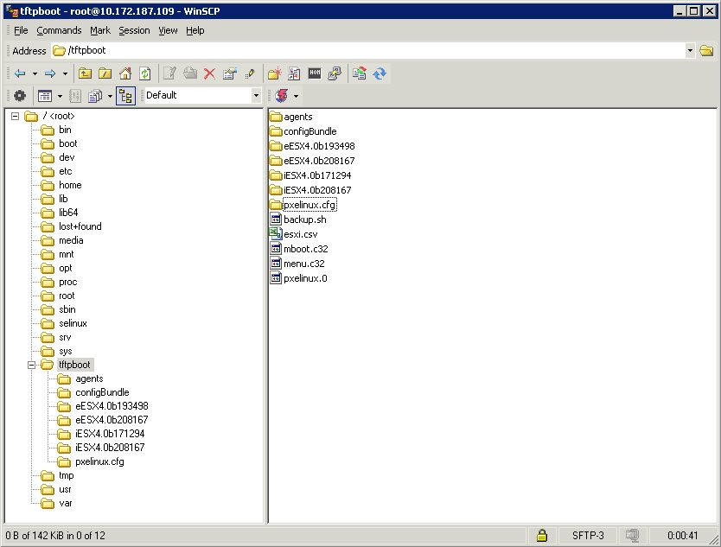Image resolution: width=721 pixels, height=547 pixels.
Task: Refresh the directory listing
Action: tap(145, 73)
